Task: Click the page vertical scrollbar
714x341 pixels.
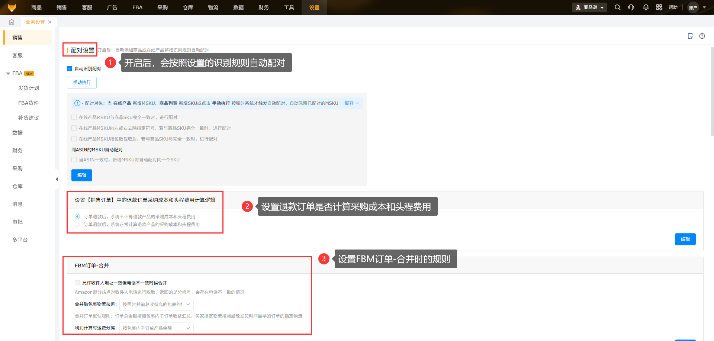Action: click(x=712, y=91)
